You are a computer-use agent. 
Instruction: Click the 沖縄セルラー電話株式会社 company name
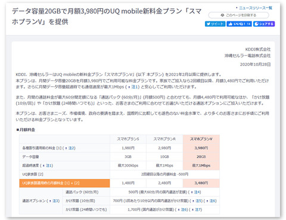[x=248, y=56]
